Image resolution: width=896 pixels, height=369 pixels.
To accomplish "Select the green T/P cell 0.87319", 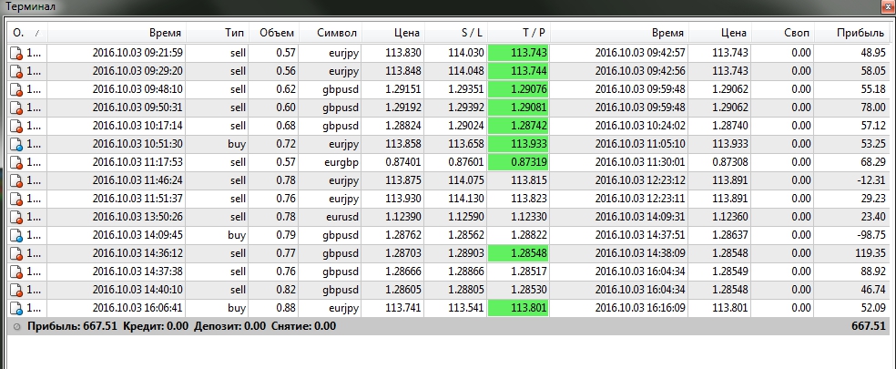I will click(x=518, y=162).
